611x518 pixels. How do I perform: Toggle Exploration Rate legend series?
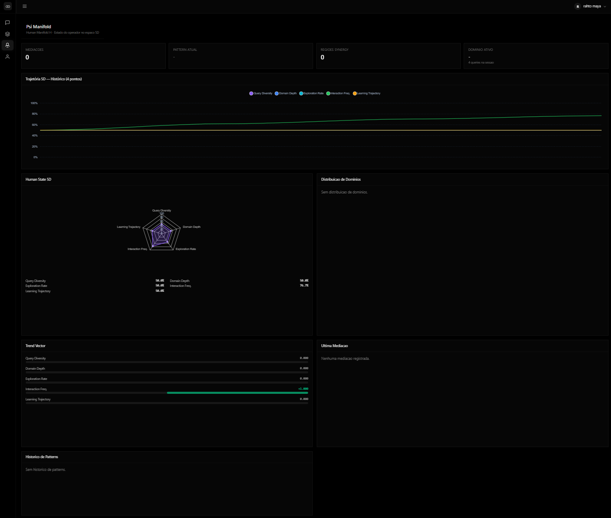[x=311, y=93]
